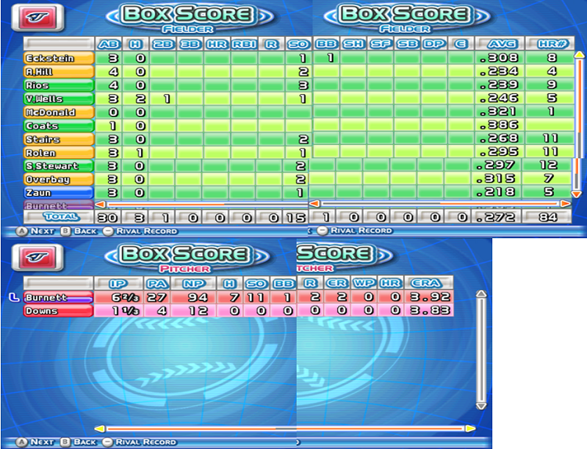587x449 pixels.
Task: Open Rival Record under the BB–HR# fielder panel
Action: pyautogui.click(x=355, y=230)
